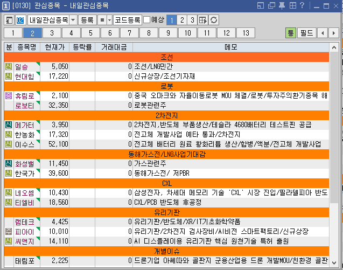The width and height of the screenshot is (343, 270).
Task: Select the 램테크 stock name
Action: click(x=25, y=222)
